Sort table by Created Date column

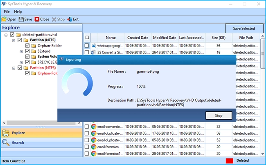point(138,38)
